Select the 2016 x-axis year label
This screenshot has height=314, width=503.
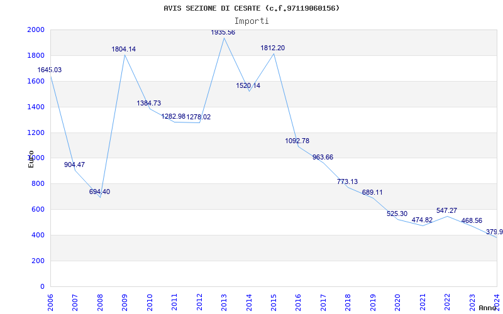298,302
